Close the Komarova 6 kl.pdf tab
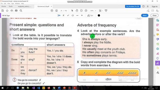The width and height of the screenshot is (160, 90). click(51, 6)
